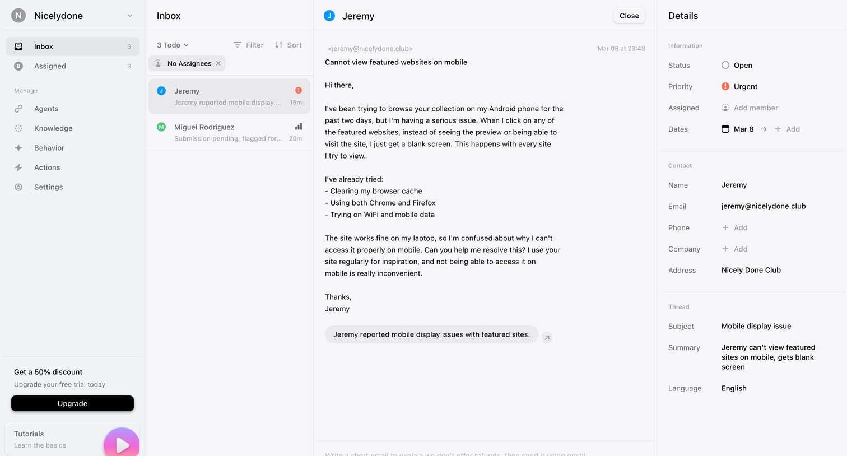This screenshot has width=847, height=456.
Task: Click the Assigned avatar icon in the sidebar
Action: click(x=18, y=66)
